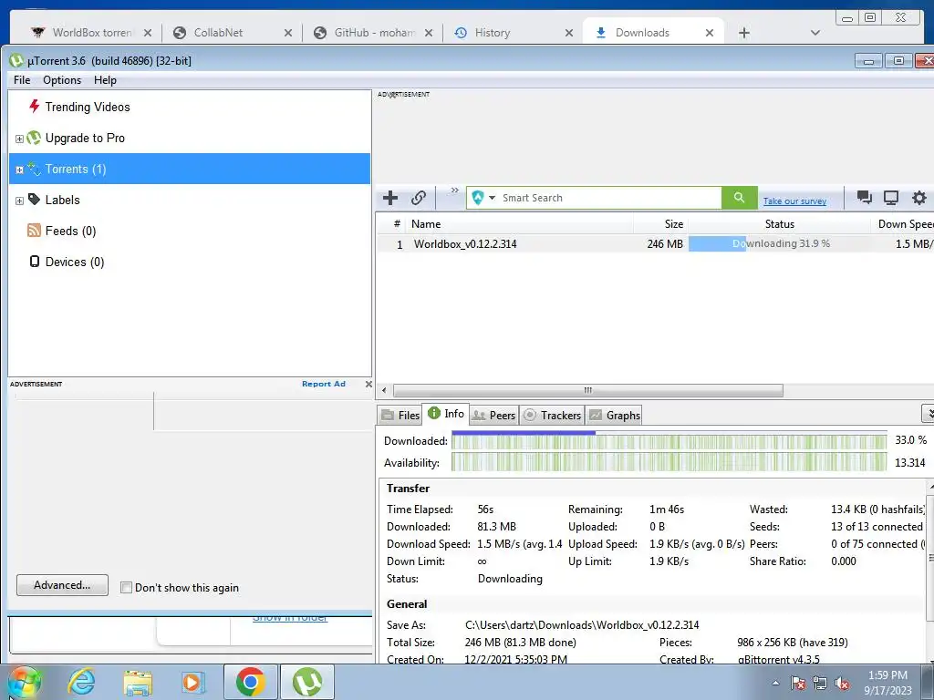The width and height of the screenshot is (934, 700).
Task: Click the toolbar overflow double-chevron
Action: pos(454,190)
